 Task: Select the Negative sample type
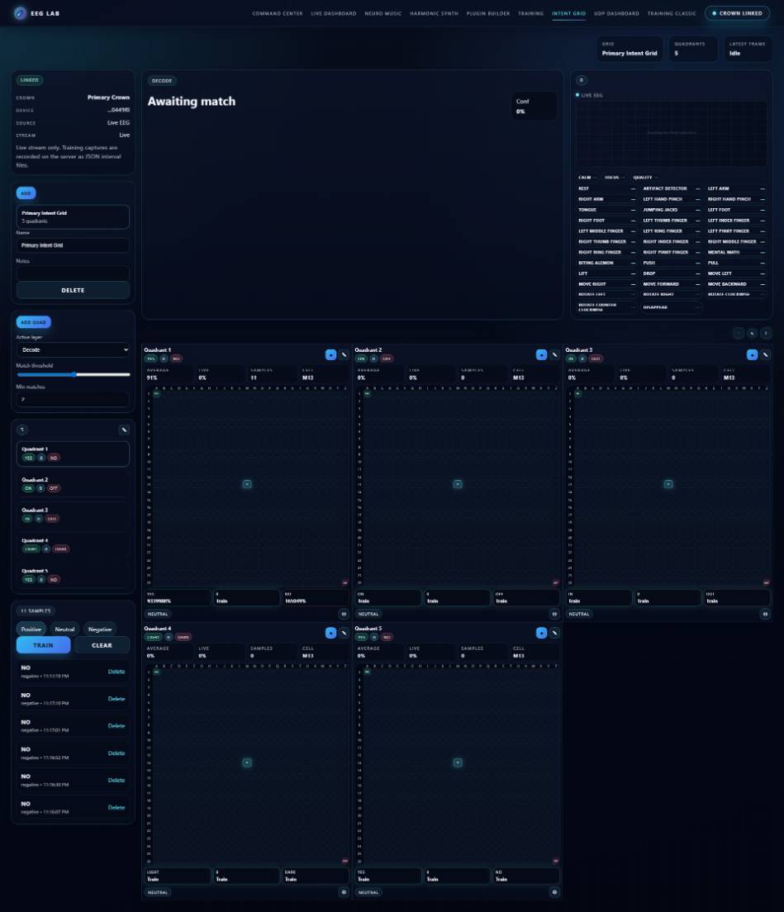99,629
